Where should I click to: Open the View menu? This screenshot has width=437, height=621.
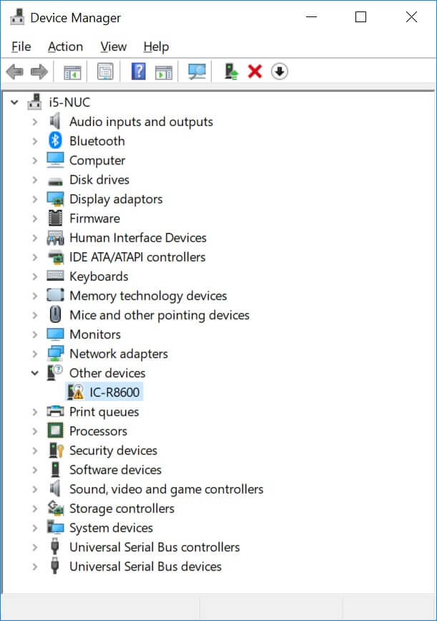point(113,47)
